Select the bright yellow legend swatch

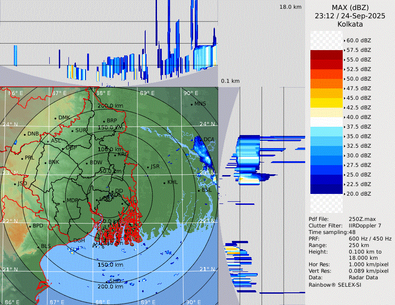(327, 102)
